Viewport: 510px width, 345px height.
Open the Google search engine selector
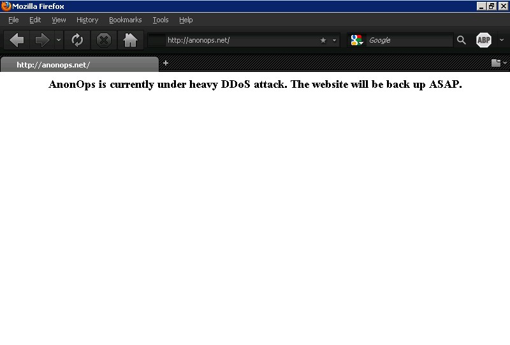(x=357, y=40)
